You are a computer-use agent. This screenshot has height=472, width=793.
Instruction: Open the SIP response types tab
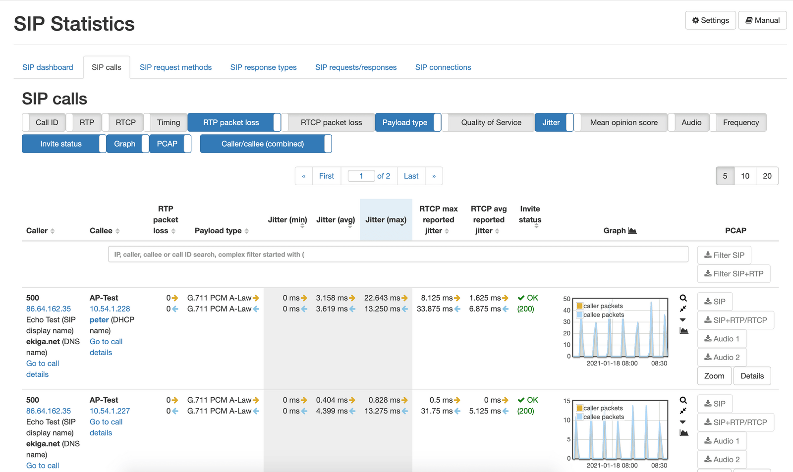pos(263,67)
